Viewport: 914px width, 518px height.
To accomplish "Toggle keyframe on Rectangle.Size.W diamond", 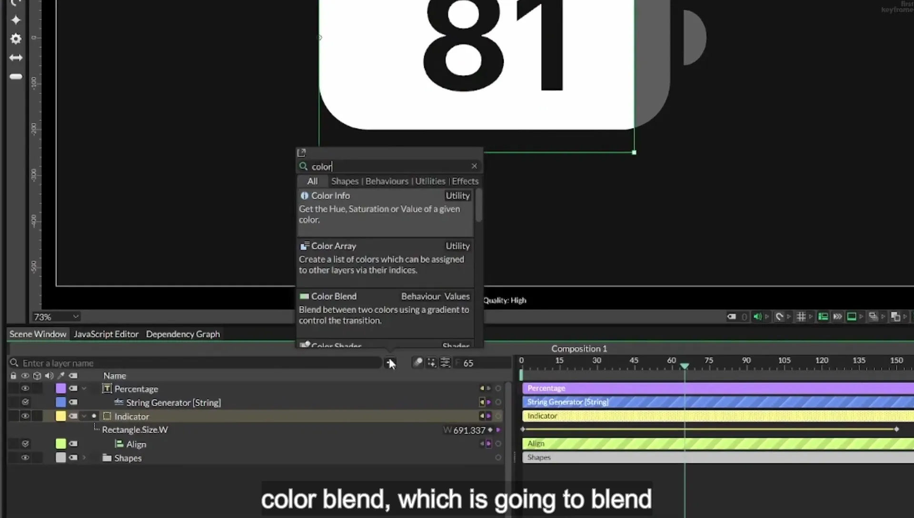I will point(490,430).
